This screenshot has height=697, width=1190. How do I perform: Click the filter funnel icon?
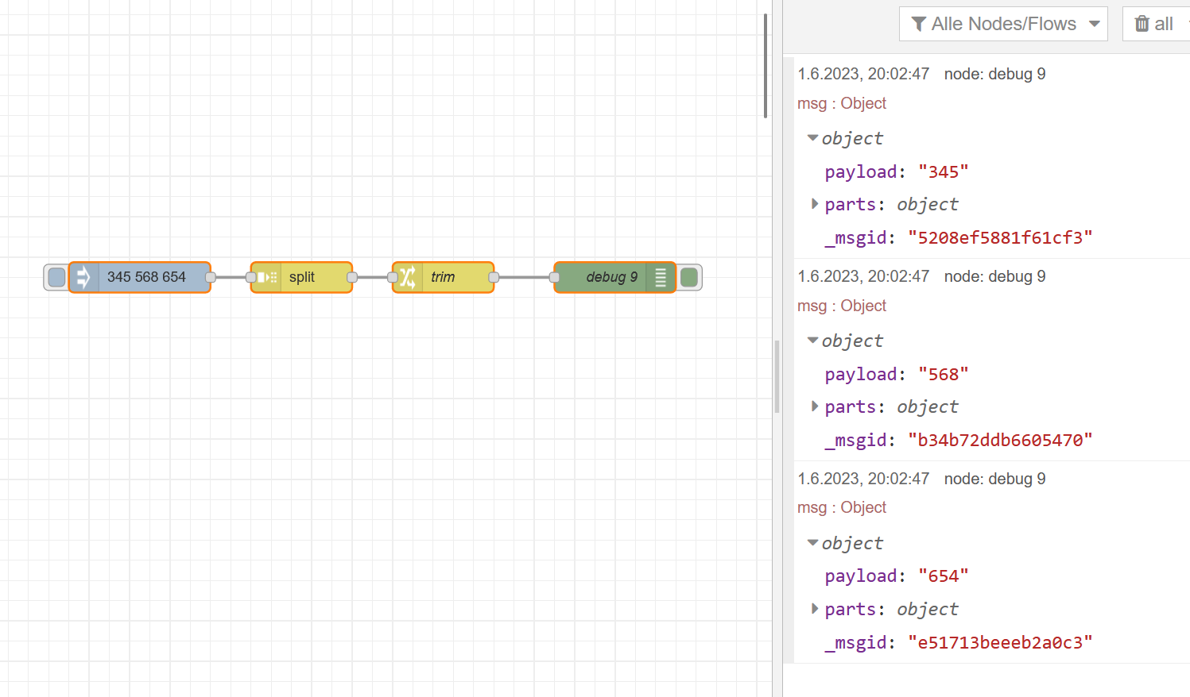[x=918, y=24]
